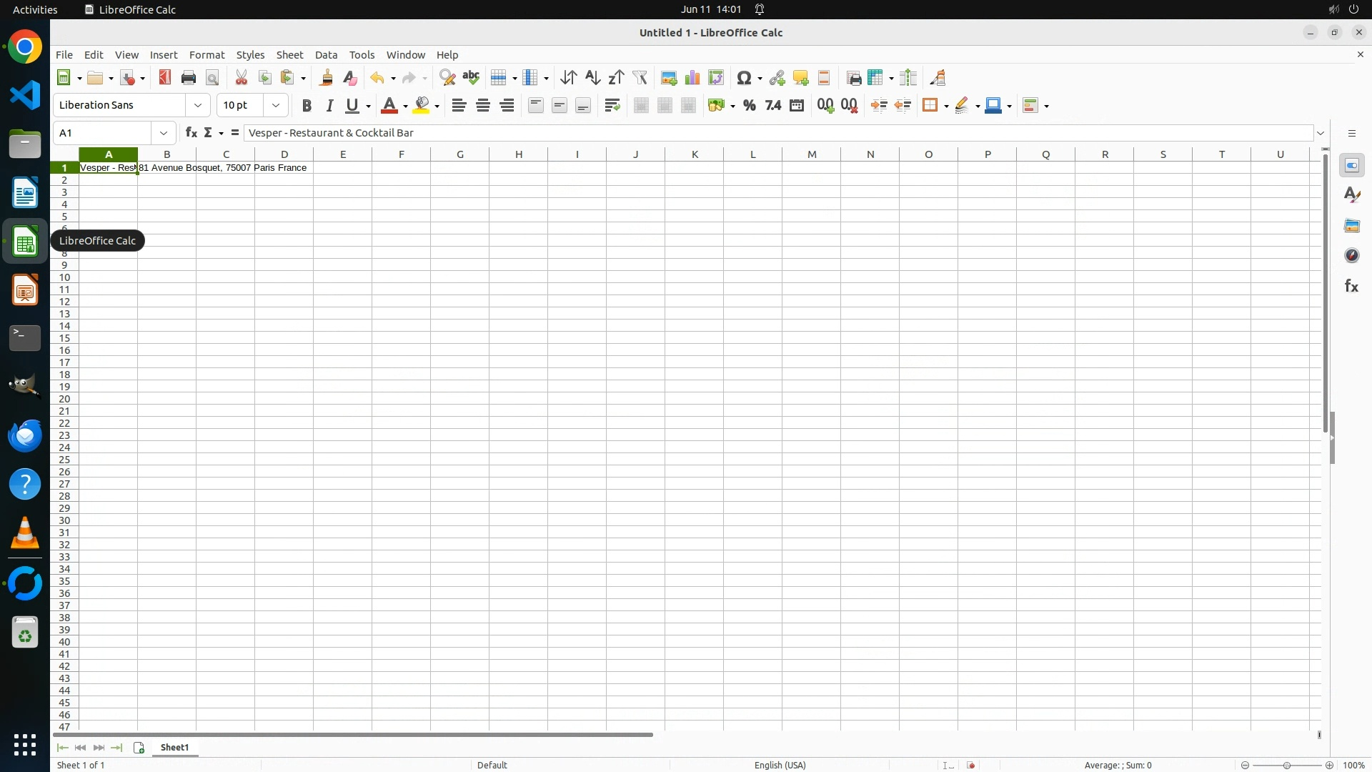Select the Sheet1 tab
This screenshot has height=772, width=1372.
(x=174, y=748)
